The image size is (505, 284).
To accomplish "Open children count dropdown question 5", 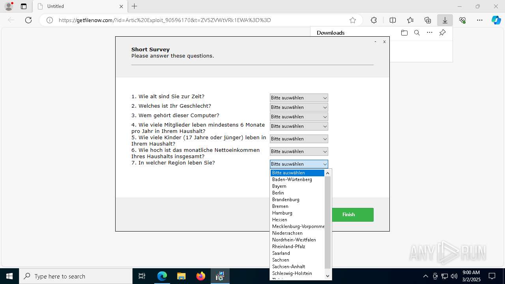I will (x=299, y=139).
